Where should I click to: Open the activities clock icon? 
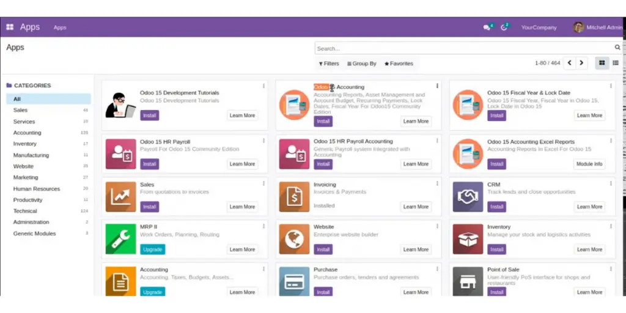(504, 28)
